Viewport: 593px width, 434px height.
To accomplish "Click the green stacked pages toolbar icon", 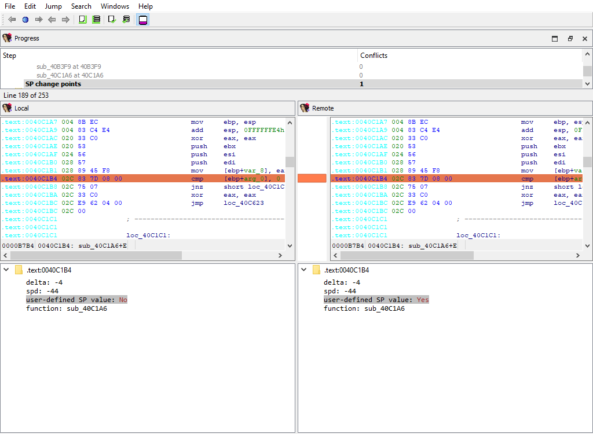I will point(96,20).
